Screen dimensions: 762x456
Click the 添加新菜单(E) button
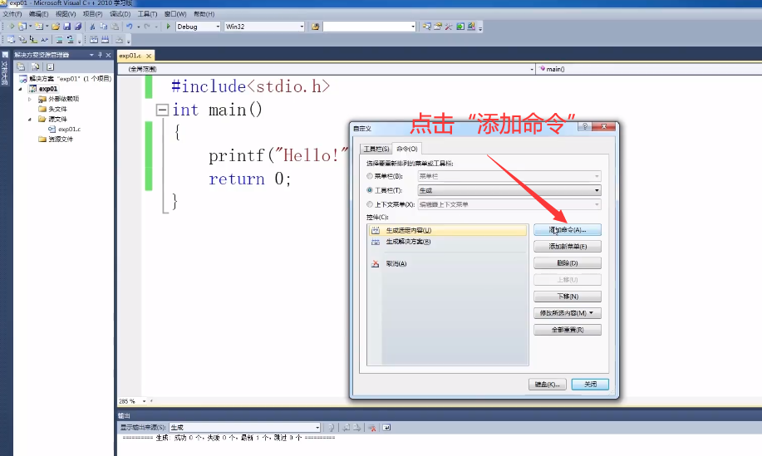(567, 246)
